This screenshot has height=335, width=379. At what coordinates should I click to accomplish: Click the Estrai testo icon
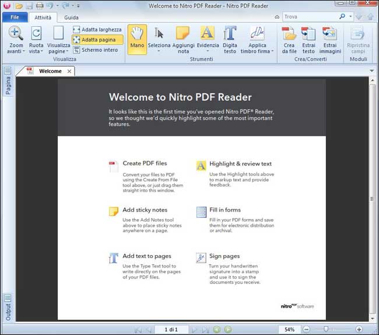coord(308,39)
